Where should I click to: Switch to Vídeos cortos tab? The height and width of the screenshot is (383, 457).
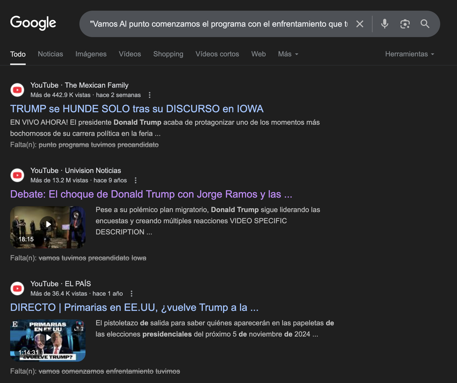click(217, 54)
